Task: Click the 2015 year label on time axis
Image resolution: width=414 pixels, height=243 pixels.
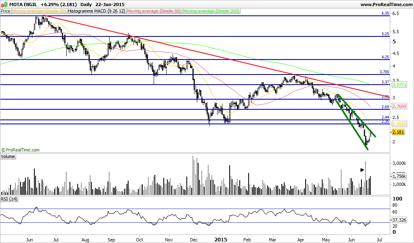Action: (x=220, y=240)
